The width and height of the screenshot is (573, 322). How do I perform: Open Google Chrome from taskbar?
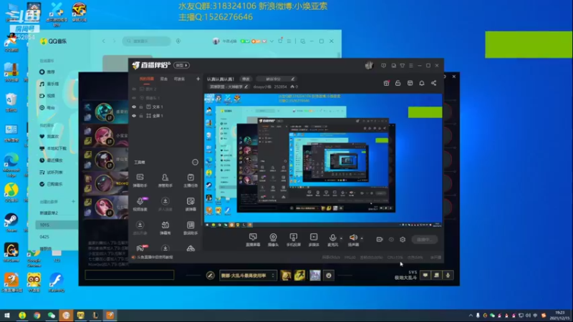coord(37,316)
